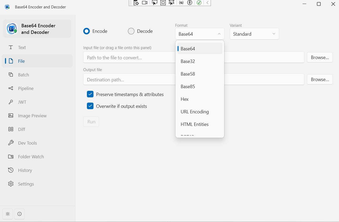The height and width of the screenshot is (222, 339).
Task: Click the title bar app icon
Action: 7,7
